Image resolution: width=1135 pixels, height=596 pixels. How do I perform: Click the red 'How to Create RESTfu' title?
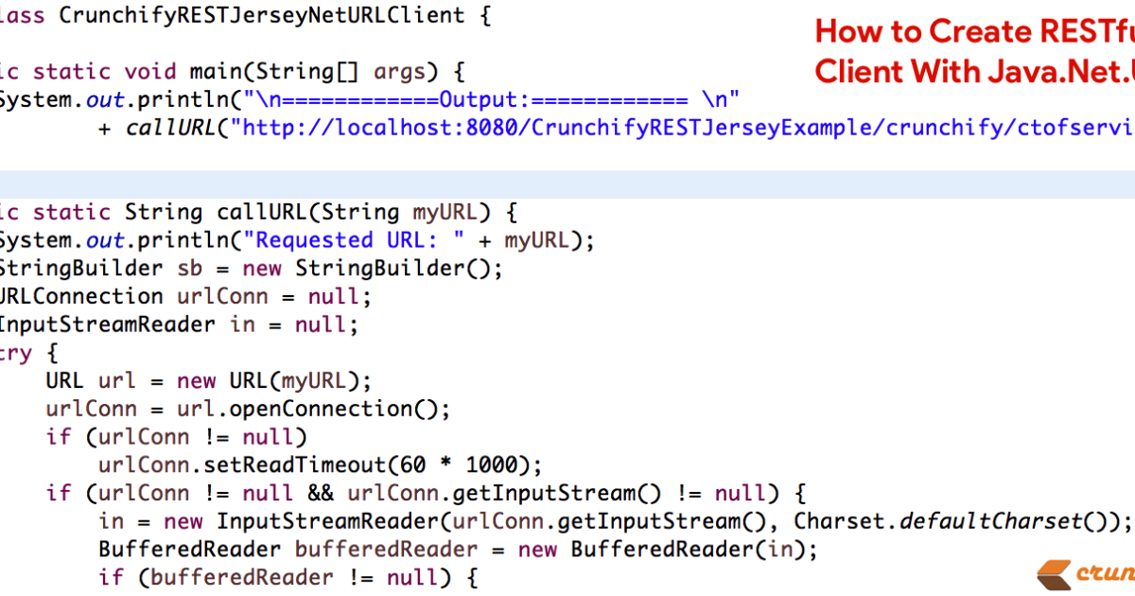974,31
